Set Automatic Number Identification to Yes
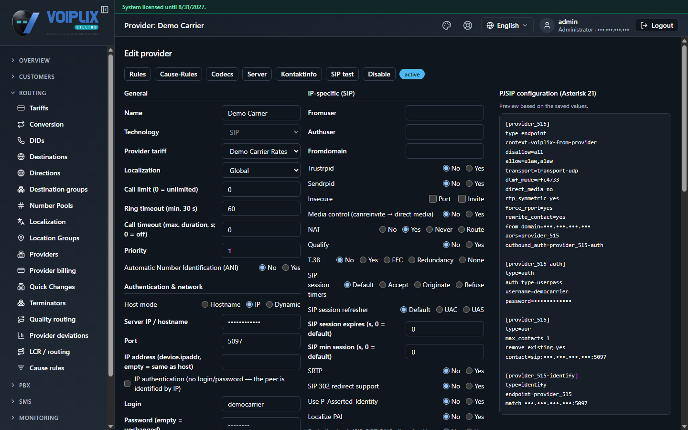Screen dimensions: 688x430 pos(286,268)
